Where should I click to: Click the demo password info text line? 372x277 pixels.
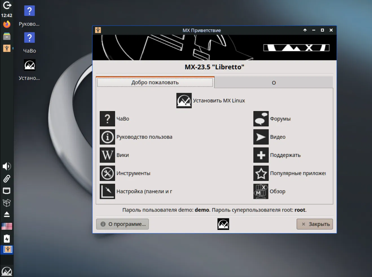(214, 210)
